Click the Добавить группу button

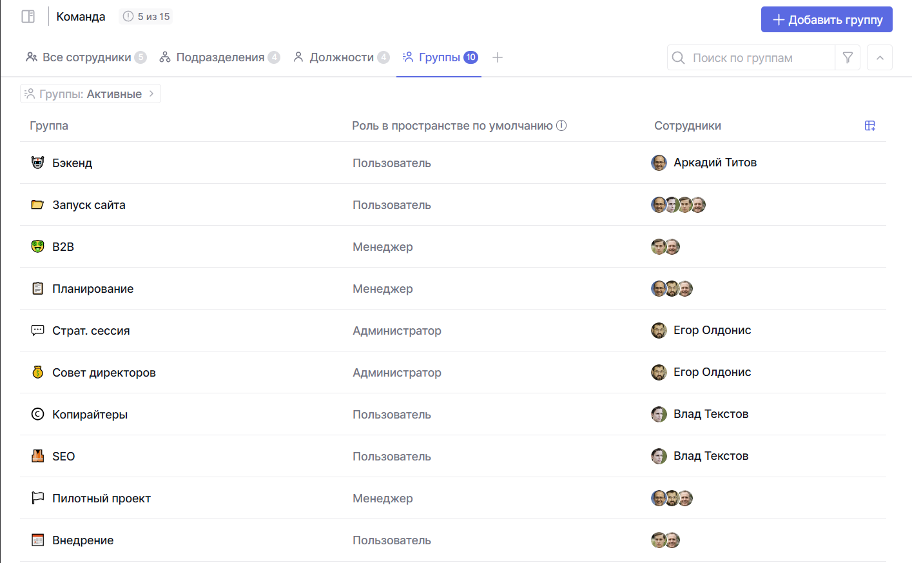coord(827,19)
